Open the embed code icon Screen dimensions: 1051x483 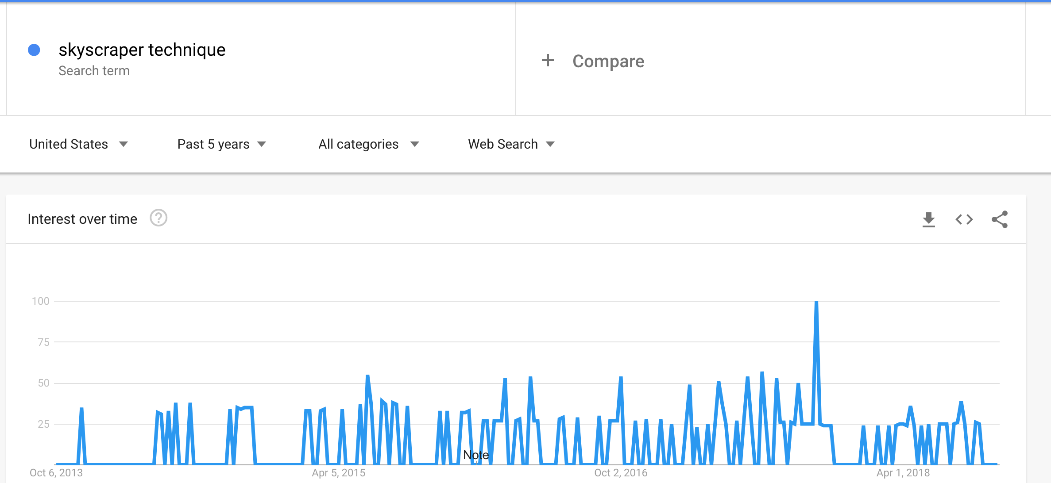[964, 219]
